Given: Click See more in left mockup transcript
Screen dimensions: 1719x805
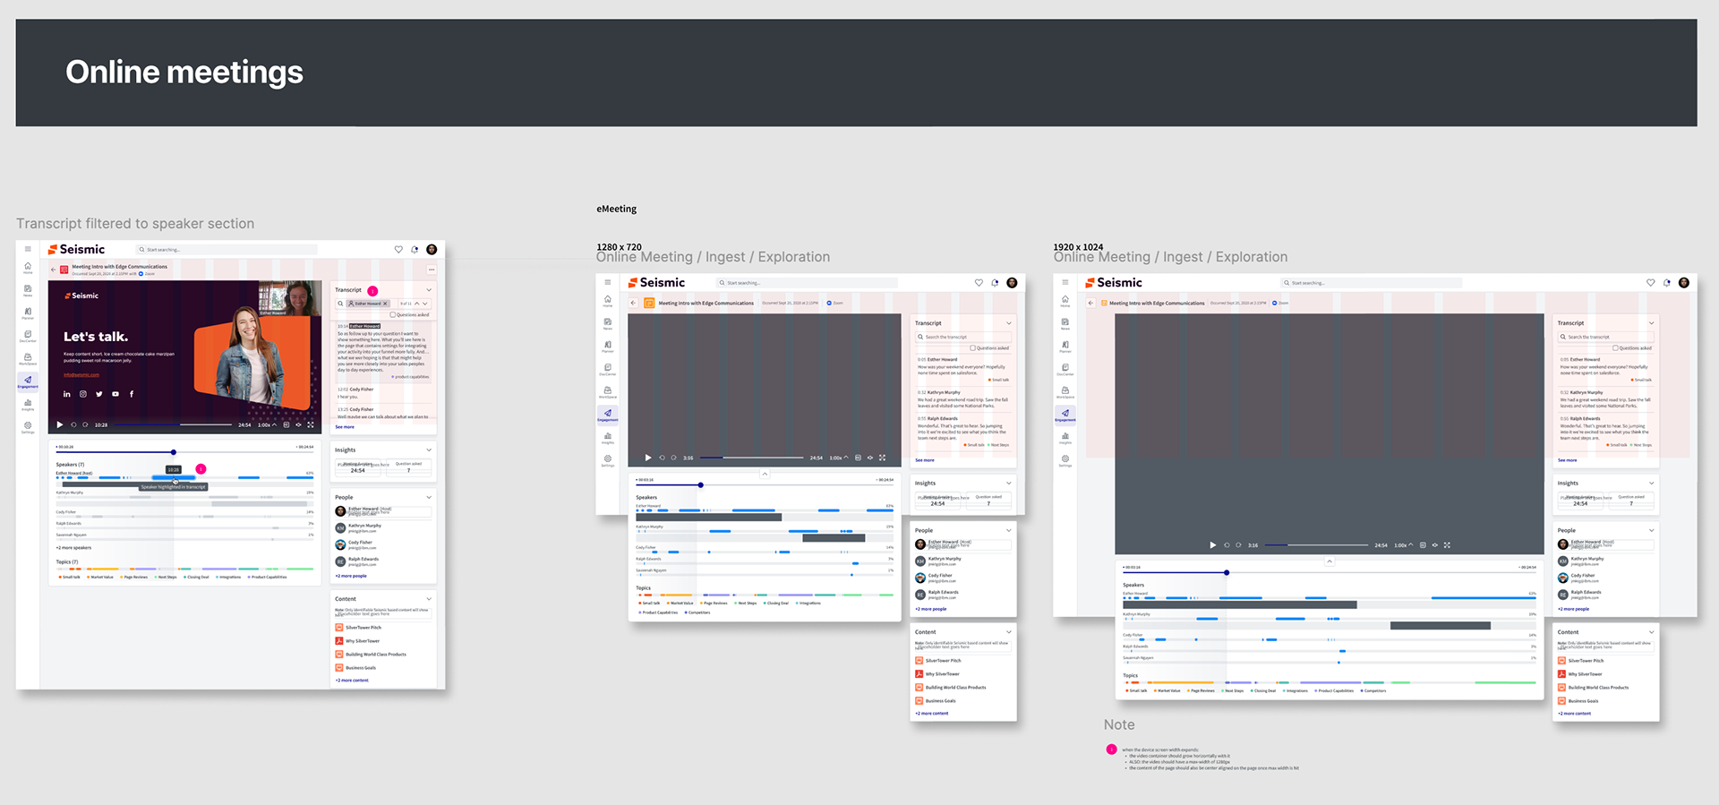Looking at the screenshot, I should [x=345, y=427].
